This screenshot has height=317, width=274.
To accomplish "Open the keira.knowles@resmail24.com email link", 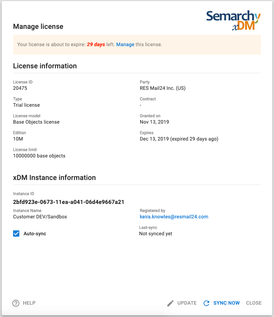I will [174, 217].
